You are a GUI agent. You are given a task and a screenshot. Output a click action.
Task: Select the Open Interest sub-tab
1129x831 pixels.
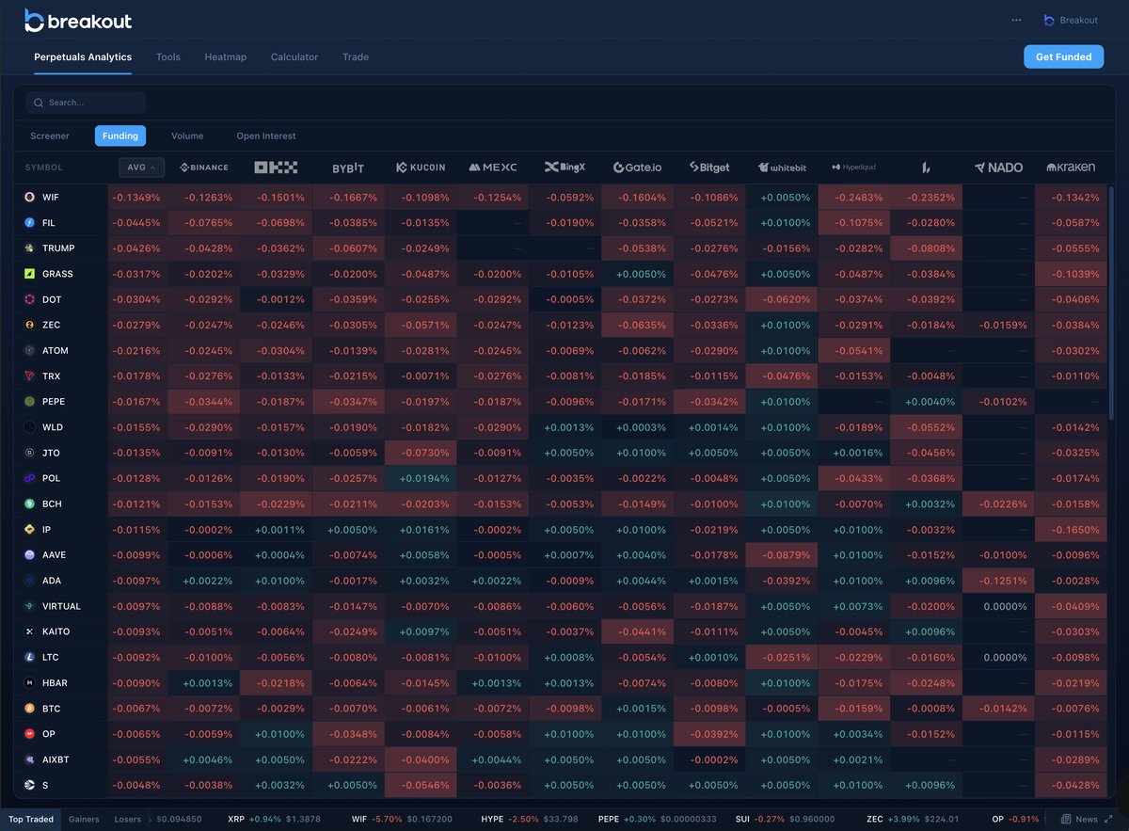point(266,136)
